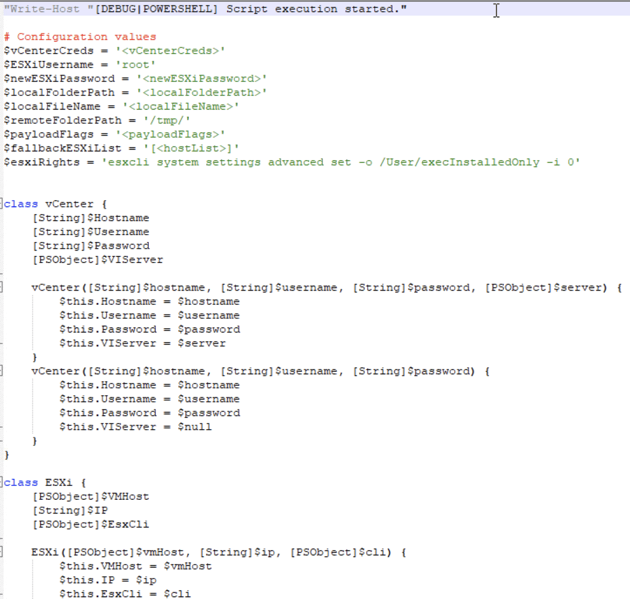Click the [PSObject]$VIServer property line

[98, 260]
